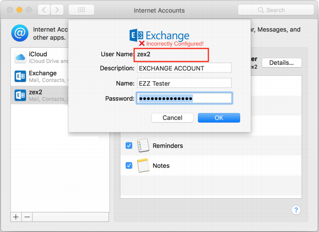Click the Exchange logo in dialog
This screenshot has width=319, height=232.
[x=159, y=35]
